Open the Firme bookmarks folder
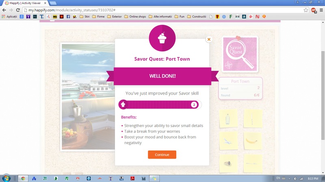Screen dimensions: 325x182 coord(98,17)
